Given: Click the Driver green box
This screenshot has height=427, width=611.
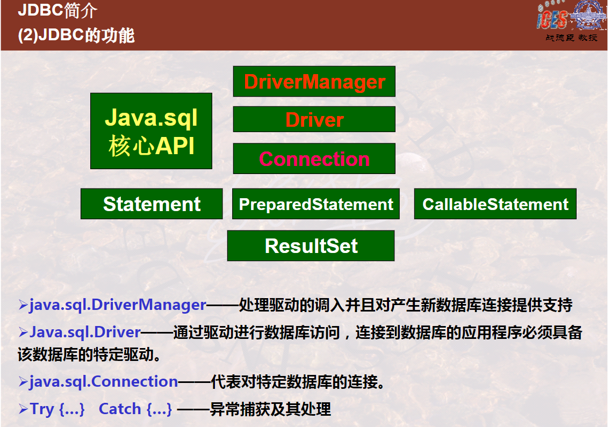Looking at the screenshot, I should point(314,119).
